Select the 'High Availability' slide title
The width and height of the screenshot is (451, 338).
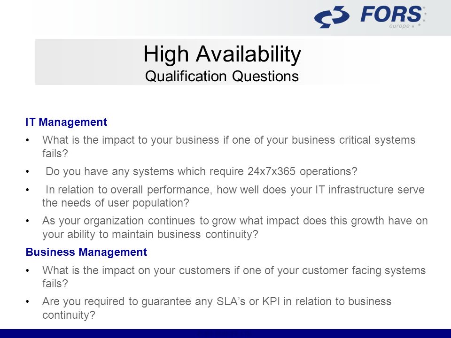(x=222, y=54)
